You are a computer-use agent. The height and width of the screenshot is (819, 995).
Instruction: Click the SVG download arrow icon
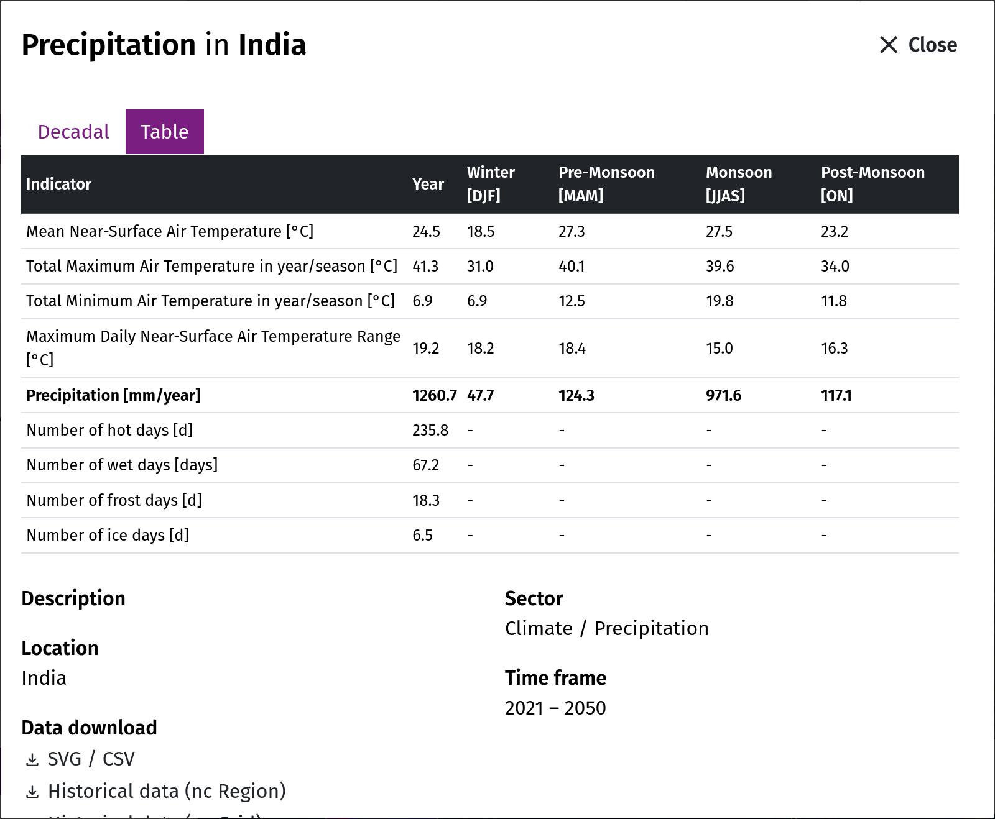pyautogui.click(x=32, y=759)
